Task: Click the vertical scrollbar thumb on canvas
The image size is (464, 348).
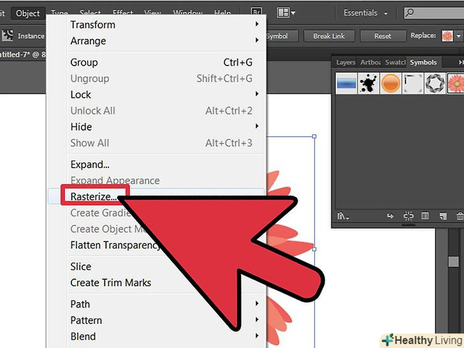Action: tap(453, 262)
